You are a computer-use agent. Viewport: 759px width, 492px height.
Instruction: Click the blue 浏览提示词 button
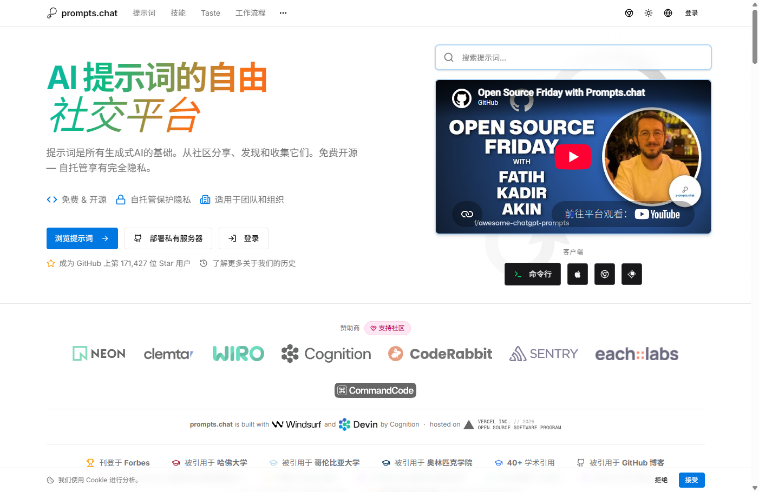[x=82, y=238]
